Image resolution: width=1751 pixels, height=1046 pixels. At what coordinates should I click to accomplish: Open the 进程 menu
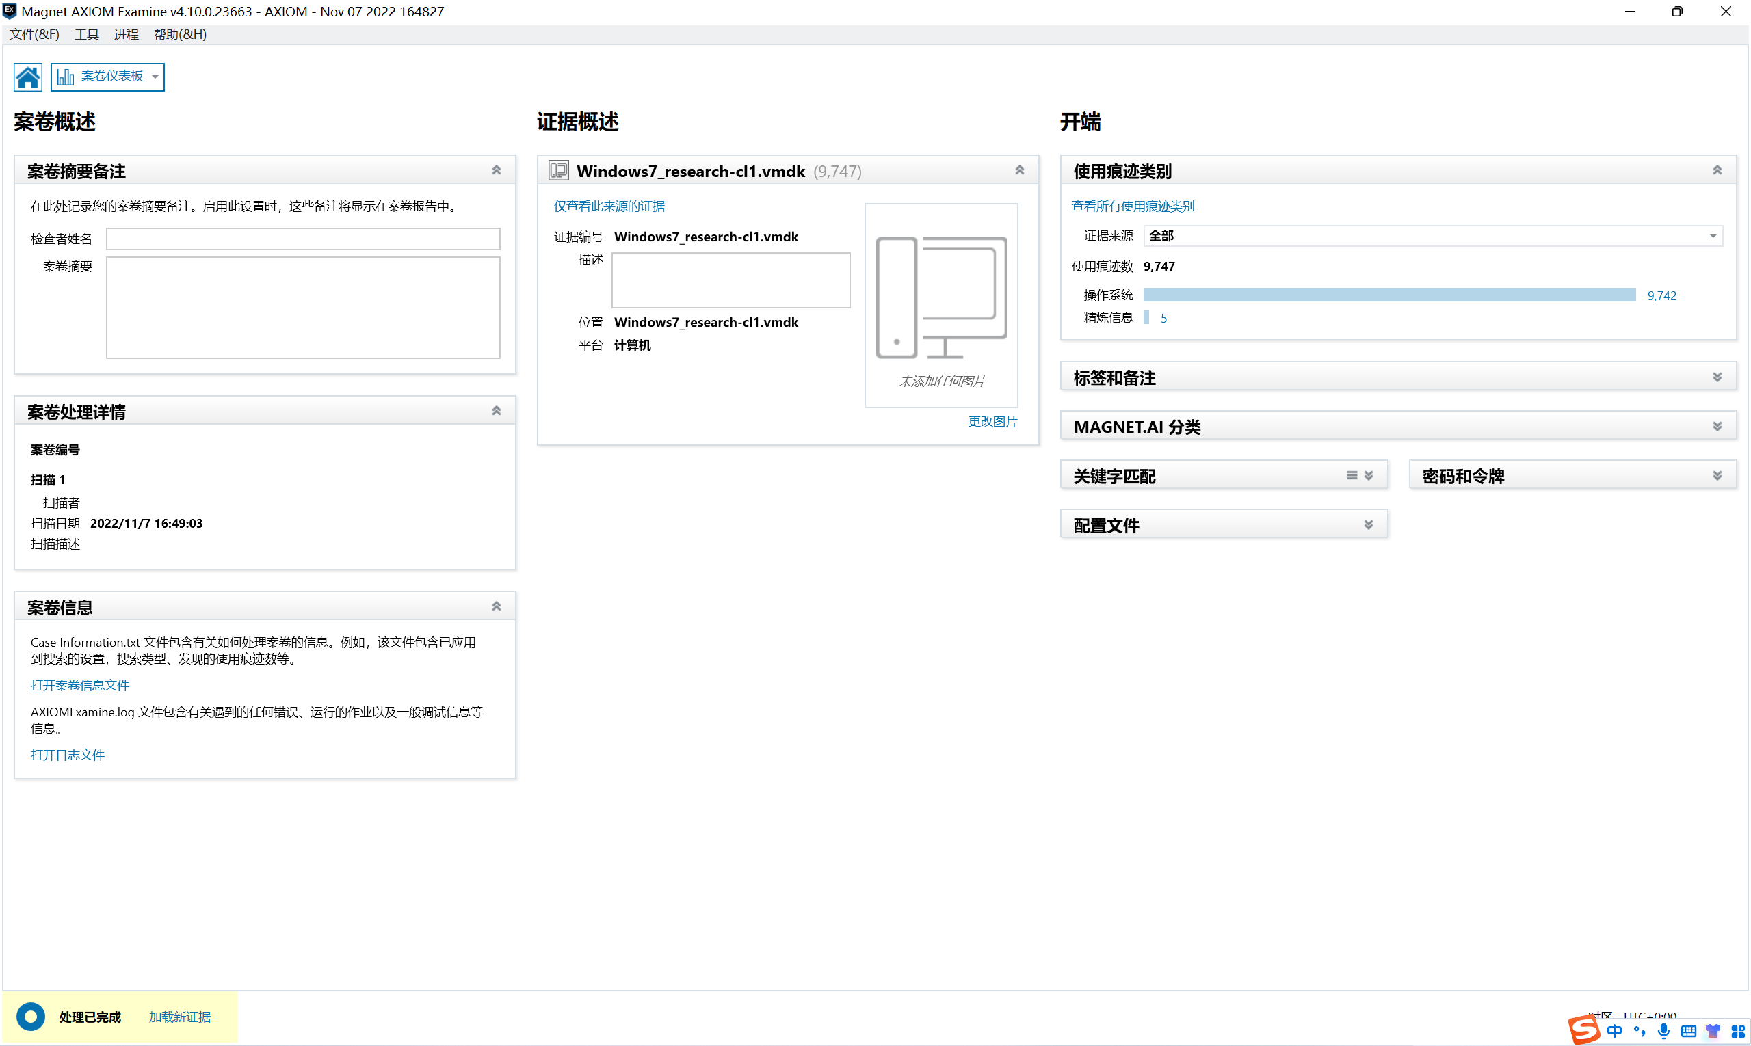click(127, 35)
